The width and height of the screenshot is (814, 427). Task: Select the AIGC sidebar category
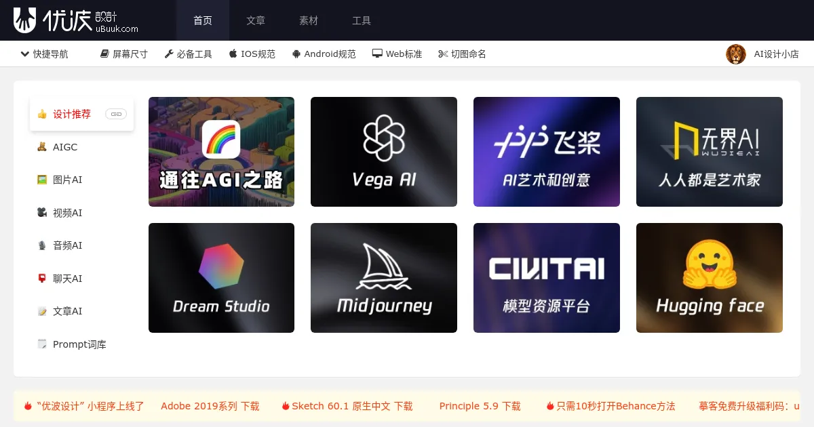(65, 147)
